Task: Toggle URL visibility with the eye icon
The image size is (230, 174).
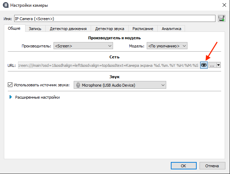Action: click(204, 65)
